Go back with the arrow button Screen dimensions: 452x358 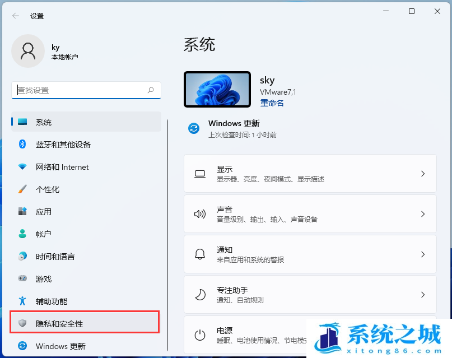pyautogui.click(x=16, y=16)
